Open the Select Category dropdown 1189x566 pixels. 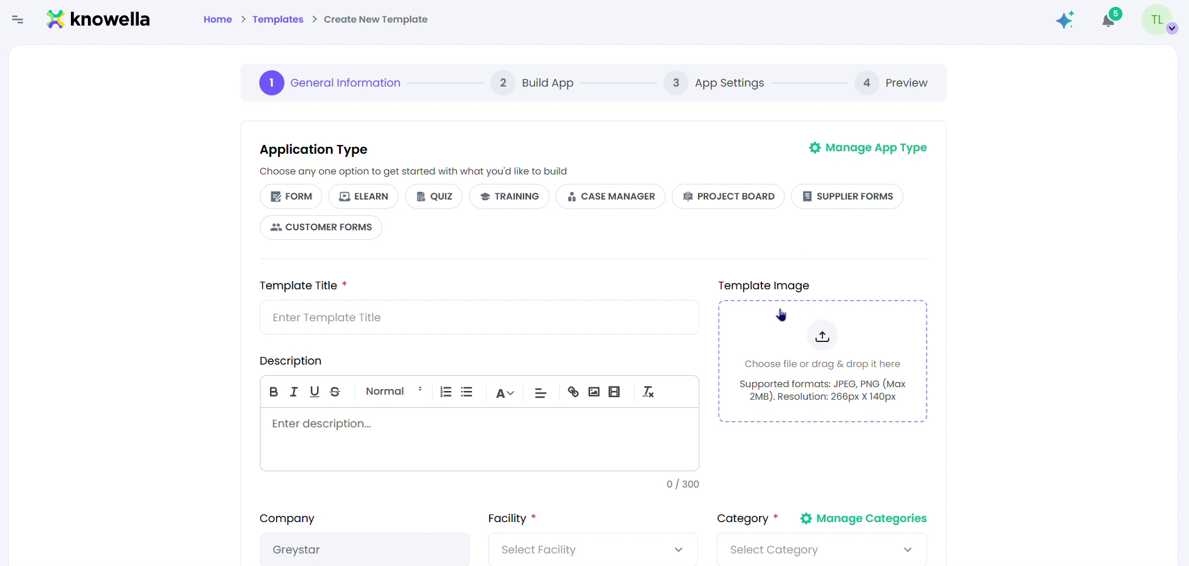click(822, 550)
